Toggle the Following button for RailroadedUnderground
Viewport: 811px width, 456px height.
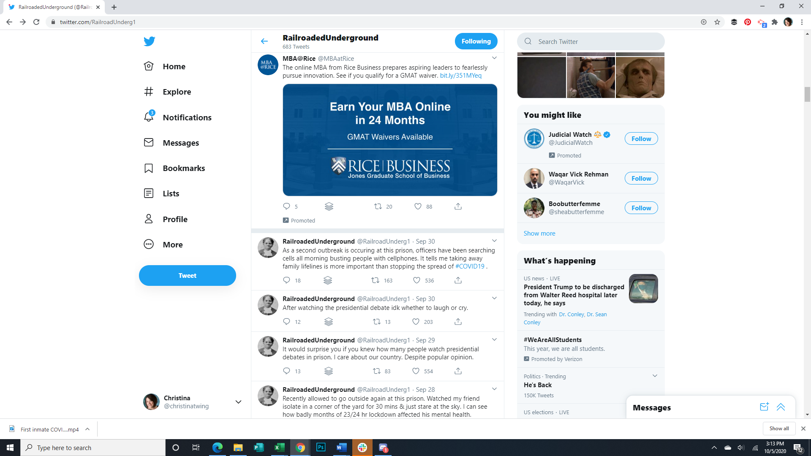[476, 41]
